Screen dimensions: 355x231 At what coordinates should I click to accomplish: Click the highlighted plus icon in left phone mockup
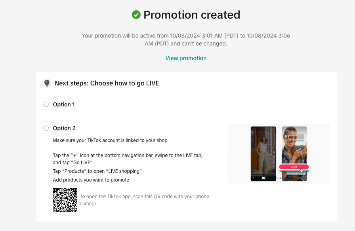[263, 178]
